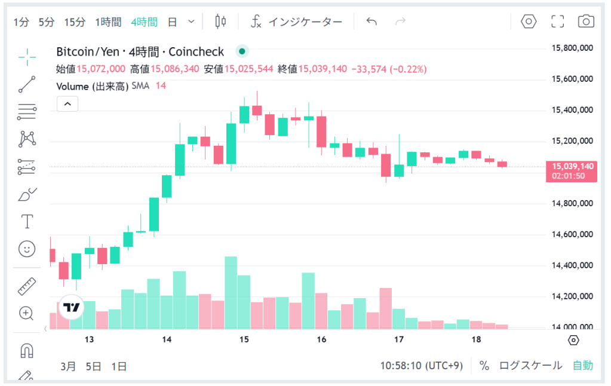Image resolution: width=611 pixels, height=386 pixels.
Task: Open the emoji icons tool
Action: point(27,249)
